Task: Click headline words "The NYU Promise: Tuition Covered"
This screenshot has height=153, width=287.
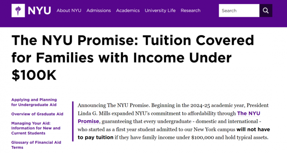Action: 133,40
